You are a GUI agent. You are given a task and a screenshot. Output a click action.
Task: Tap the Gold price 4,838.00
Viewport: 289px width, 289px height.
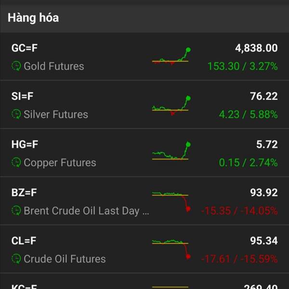tap(256, 48)
